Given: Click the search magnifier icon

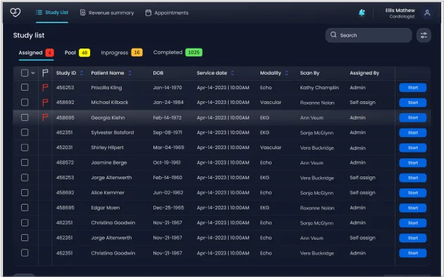Looking at the screenshot, I should [334, 35].
